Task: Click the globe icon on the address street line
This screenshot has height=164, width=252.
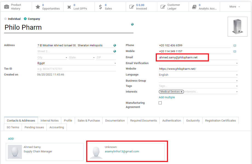Action: tap(115, 45)
